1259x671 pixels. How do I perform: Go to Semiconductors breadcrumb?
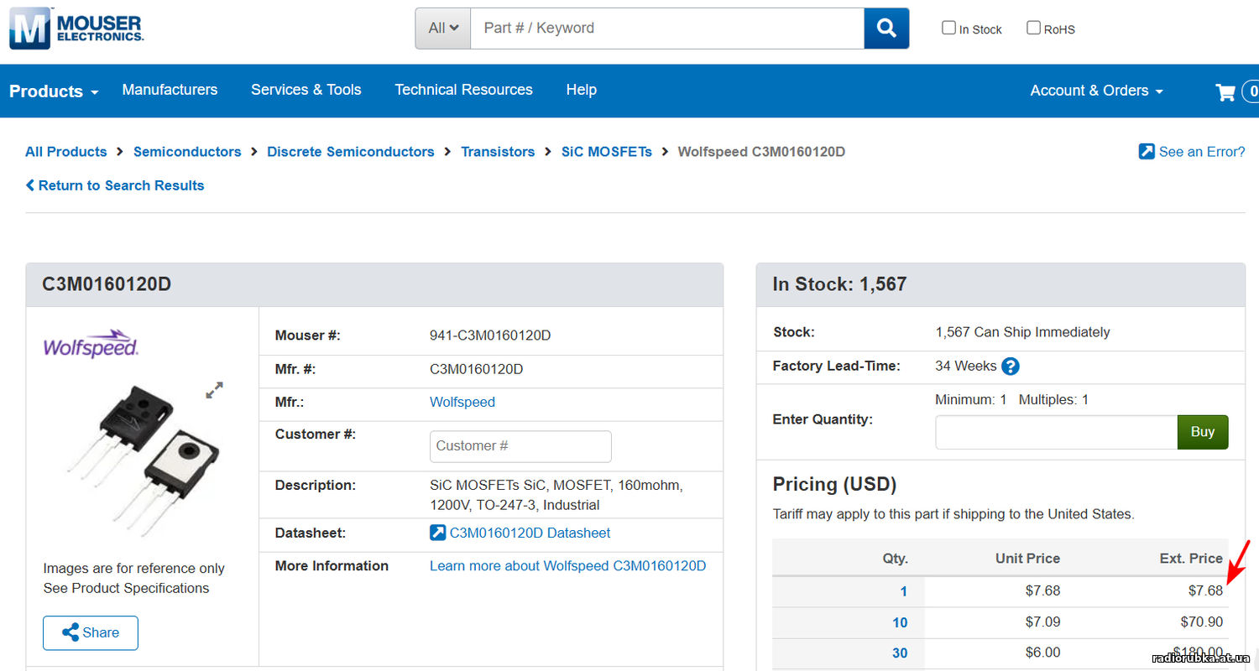click(x=187, y=152)
